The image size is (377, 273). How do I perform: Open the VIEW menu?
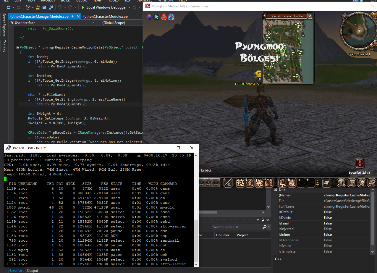coord(31,1)
